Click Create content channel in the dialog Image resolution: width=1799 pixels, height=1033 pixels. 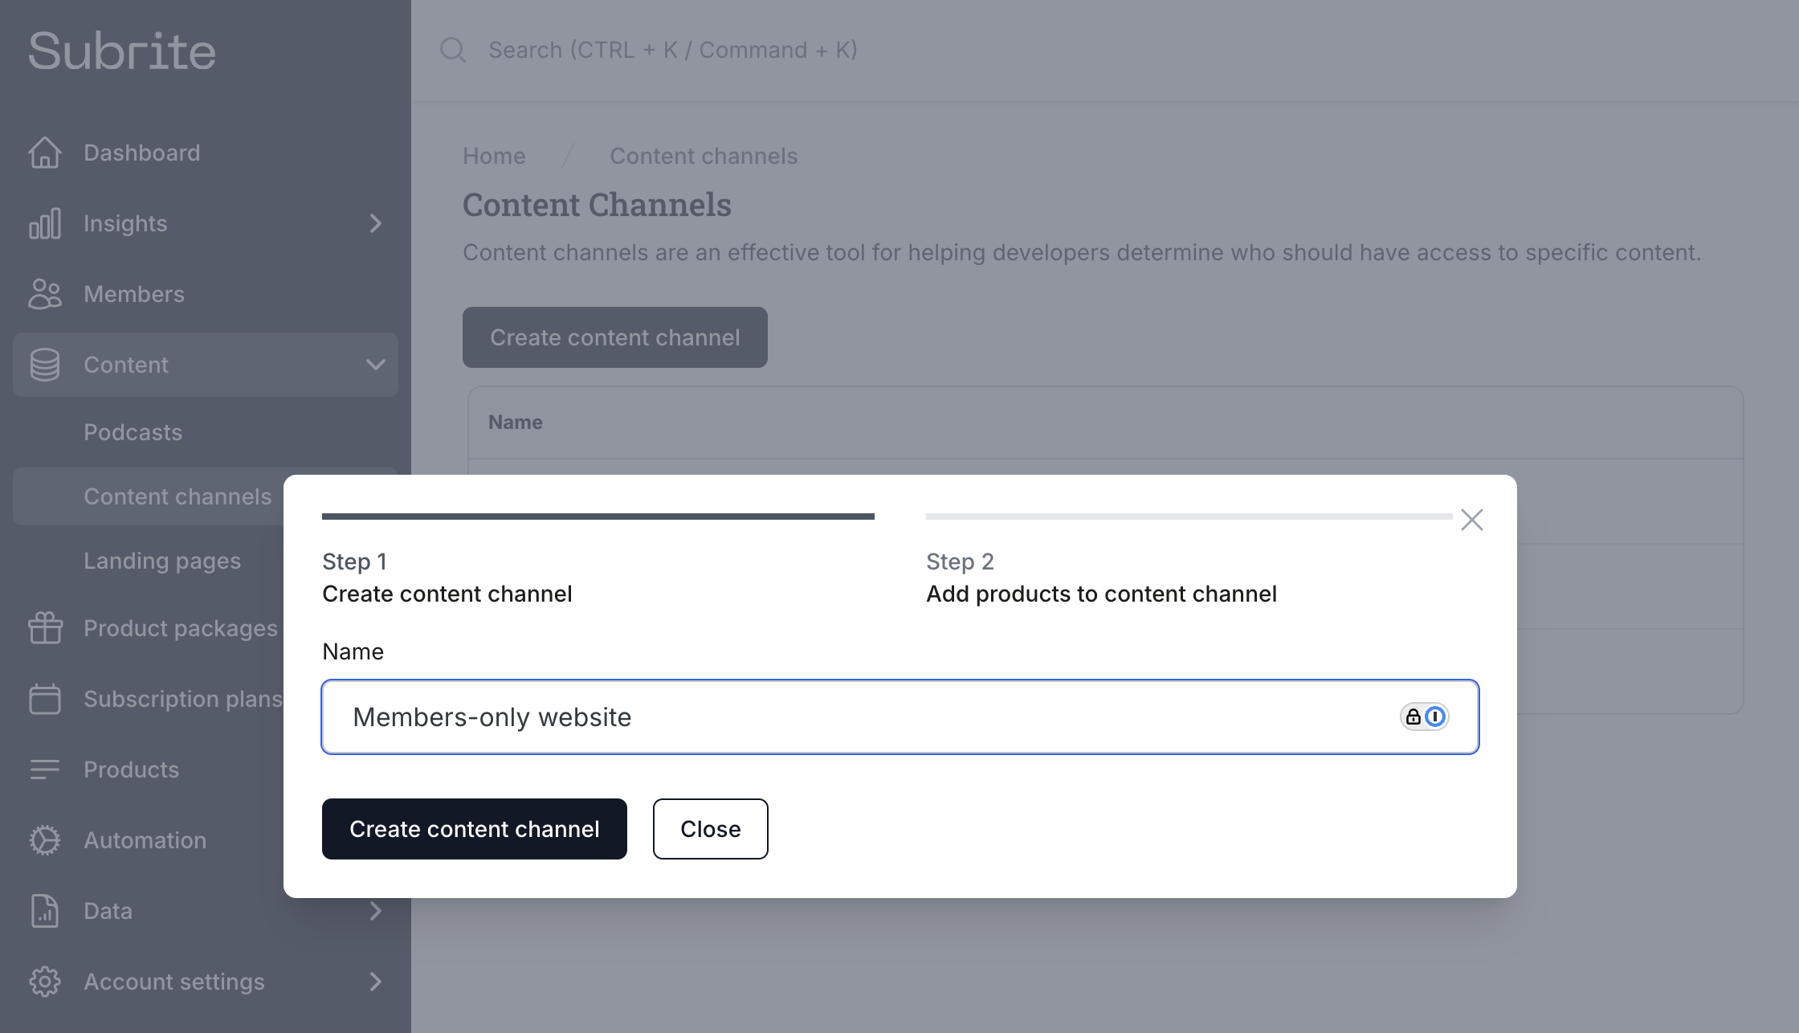[474, 829]
